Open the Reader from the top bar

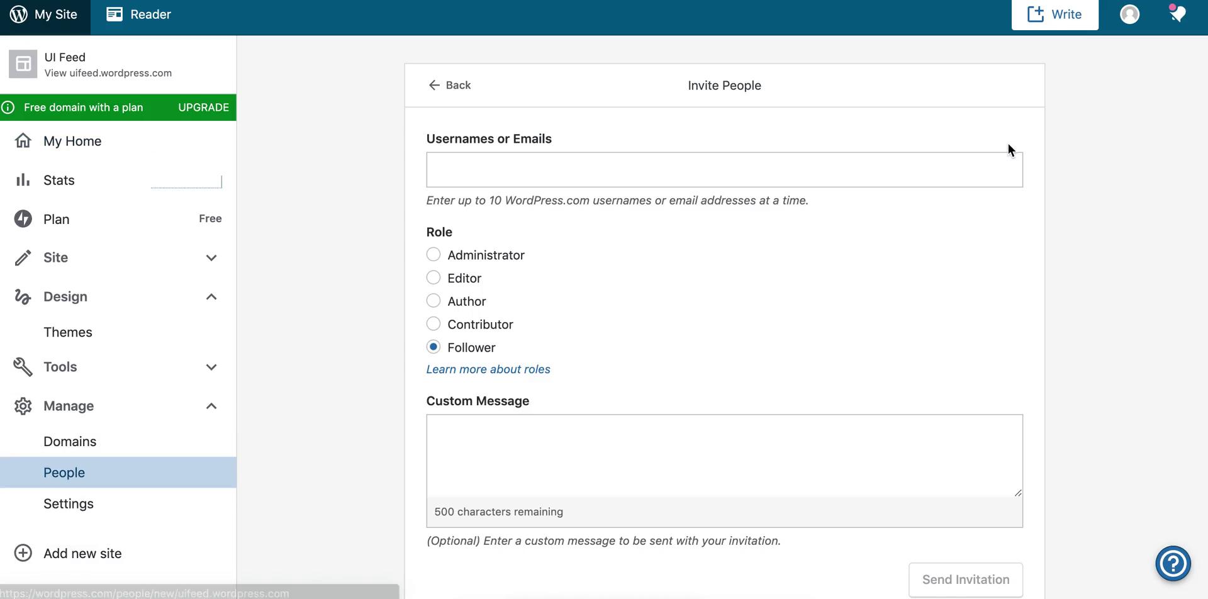tap(138, 14)
